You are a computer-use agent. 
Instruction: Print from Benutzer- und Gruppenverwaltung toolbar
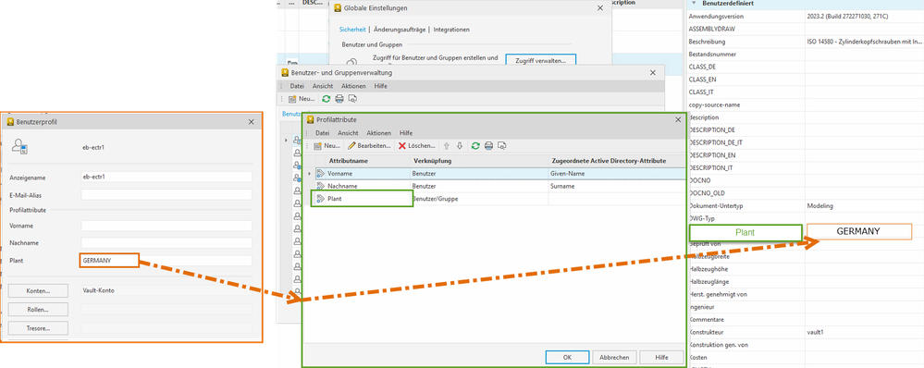pos(339,99)
